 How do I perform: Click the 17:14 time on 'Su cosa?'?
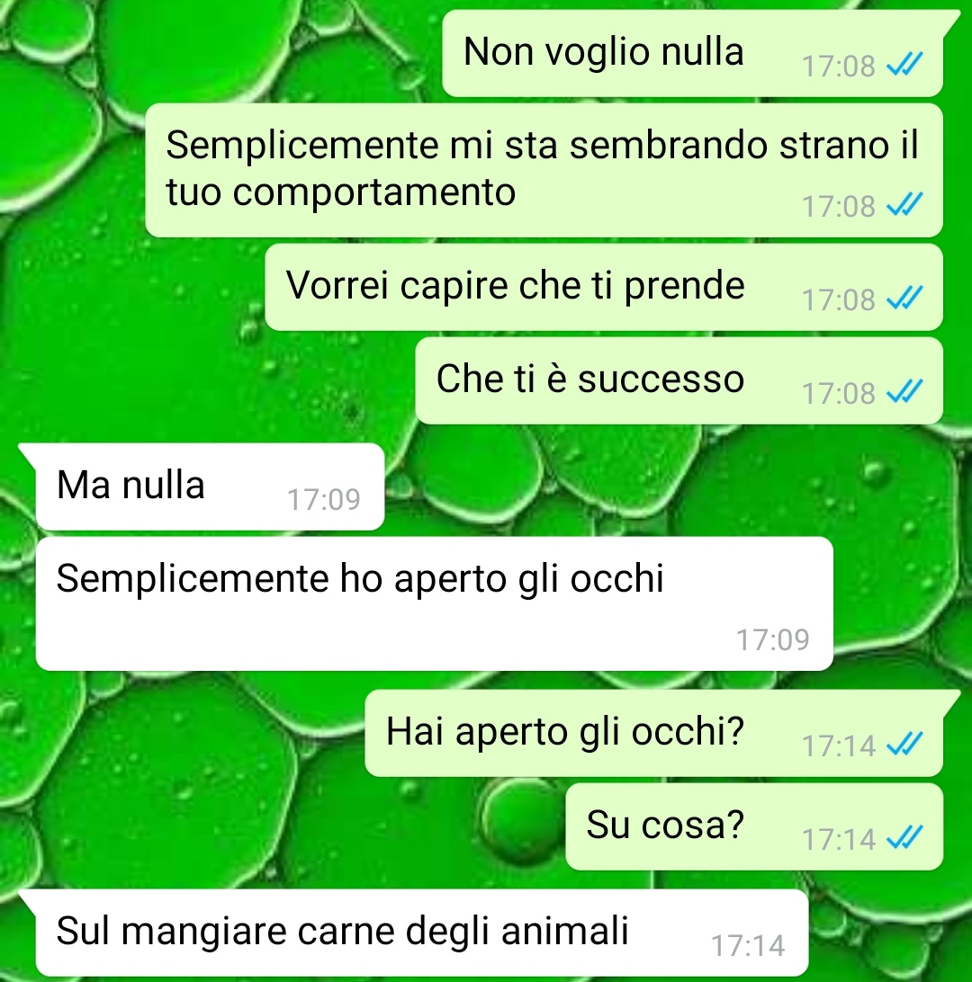coord(839,839)
